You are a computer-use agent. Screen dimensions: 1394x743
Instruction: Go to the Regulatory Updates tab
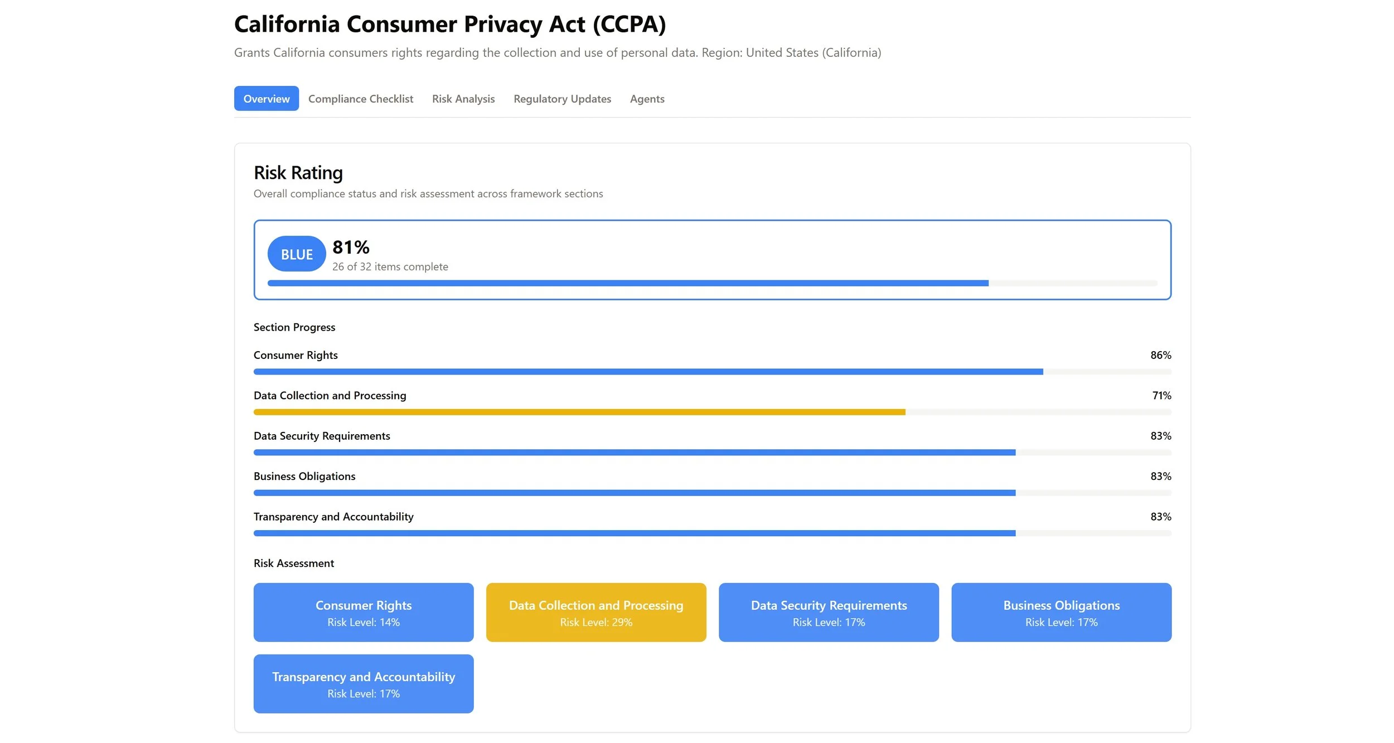[562, 99]
